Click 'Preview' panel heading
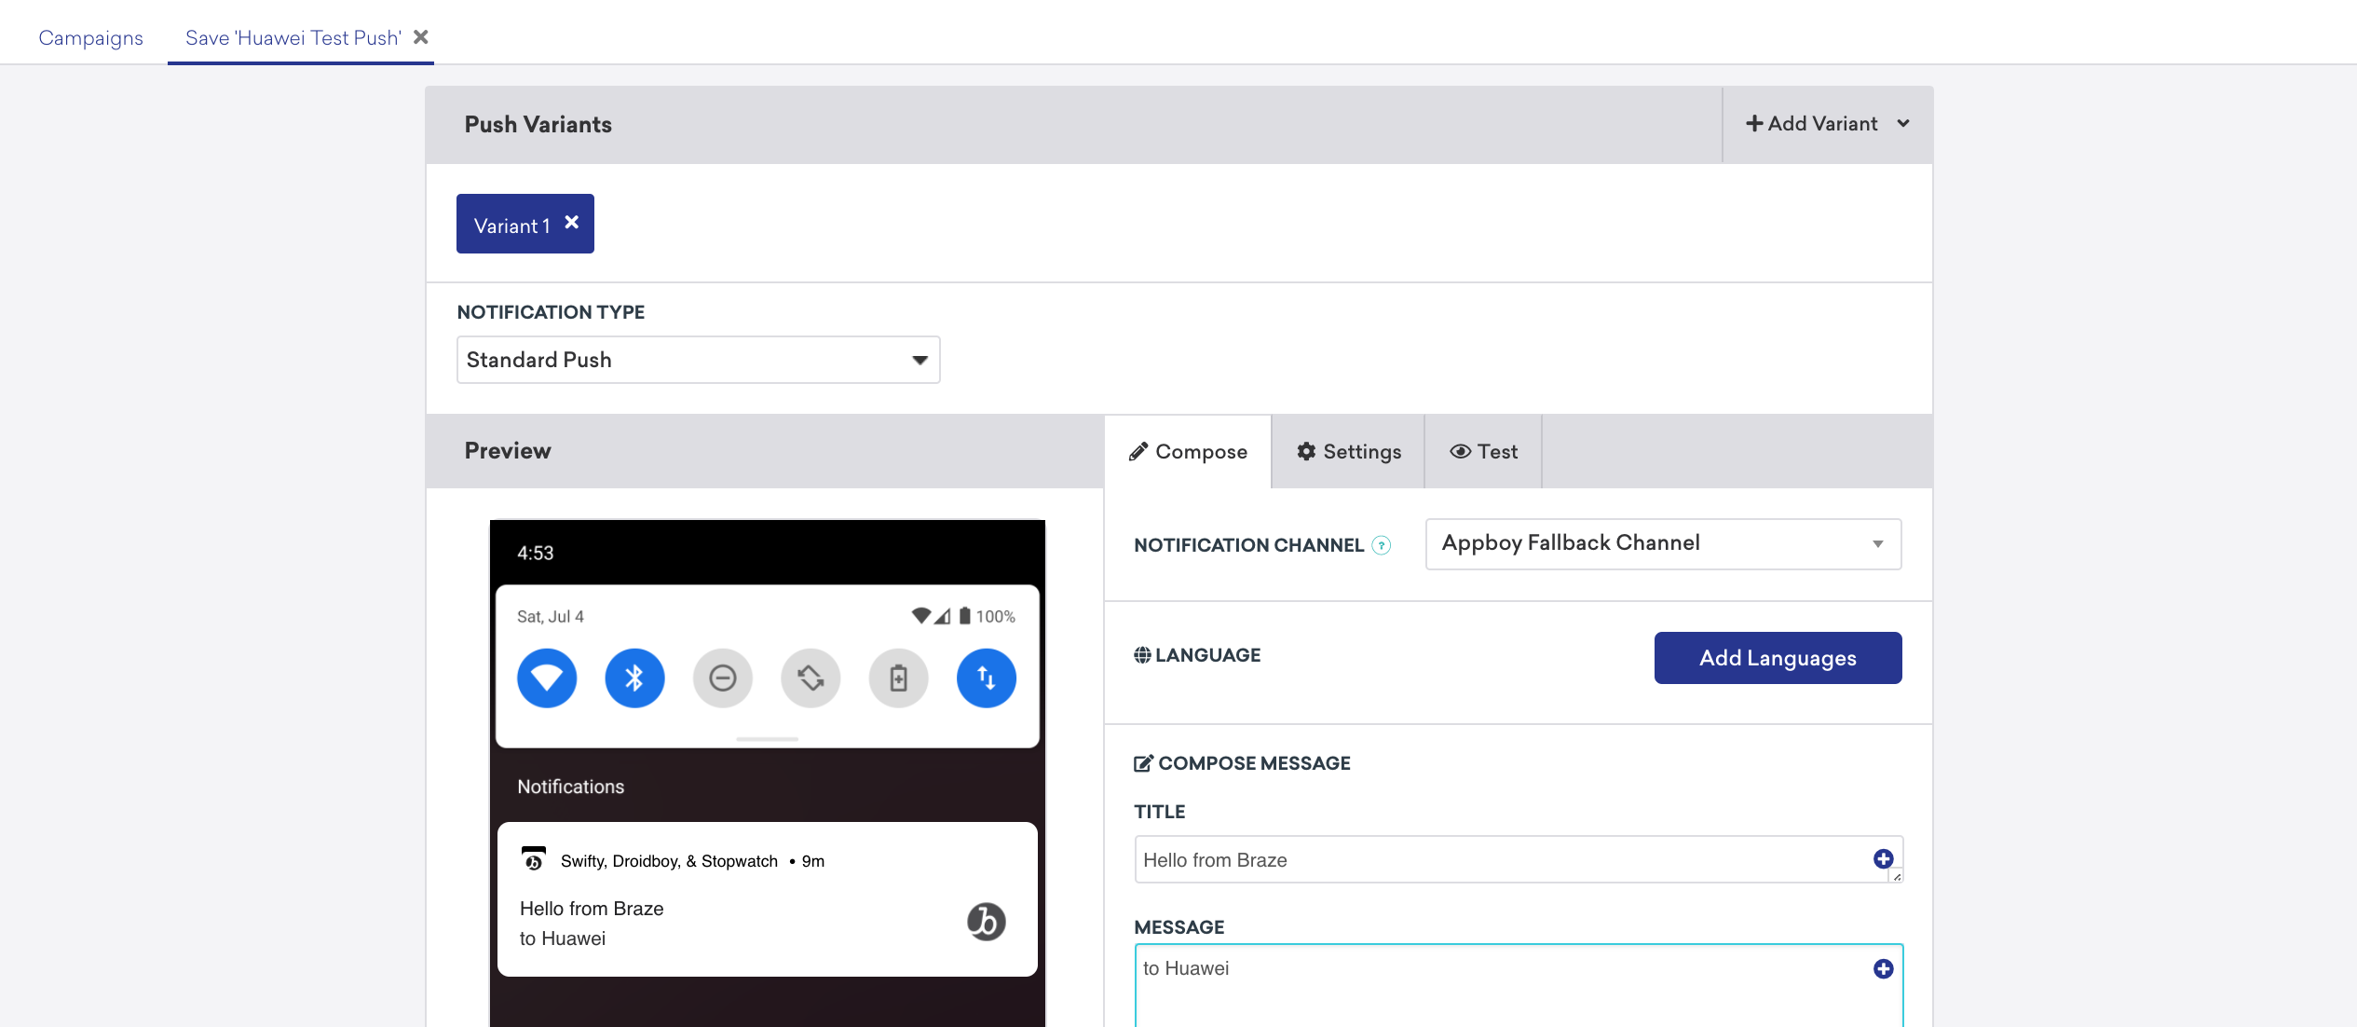This screenshot has height=1027, width=2357. 508,451
